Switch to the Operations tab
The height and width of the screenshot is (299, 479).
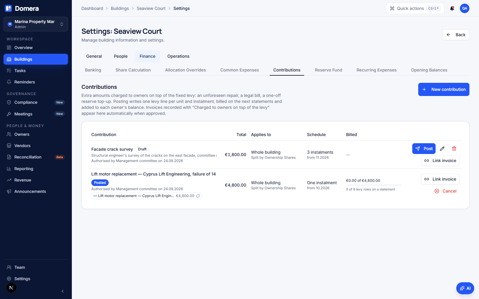(178, 56)
